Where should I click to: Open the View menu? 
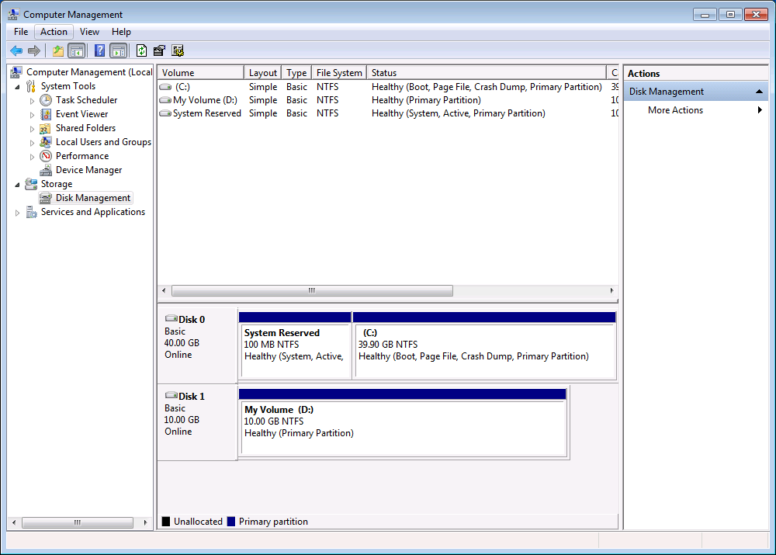click(89, 32)
